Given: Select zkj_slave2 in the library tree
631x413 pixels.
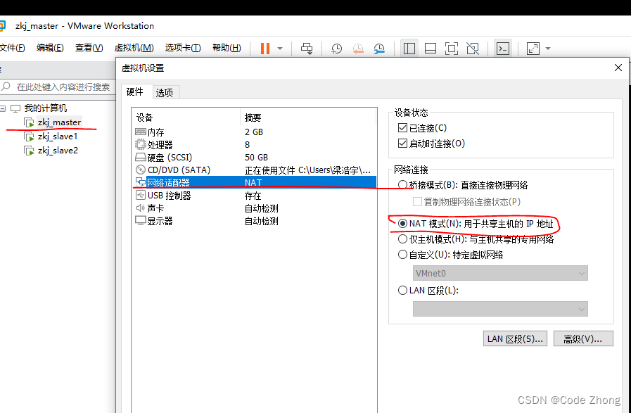Looking at the screenshot, I should click(58, 151).
